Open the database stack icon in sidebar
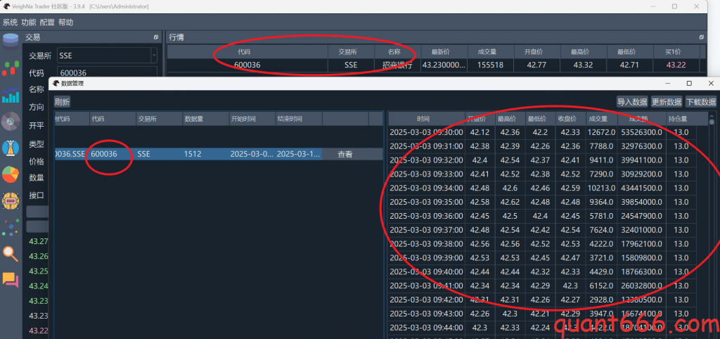 click(11, 40)
